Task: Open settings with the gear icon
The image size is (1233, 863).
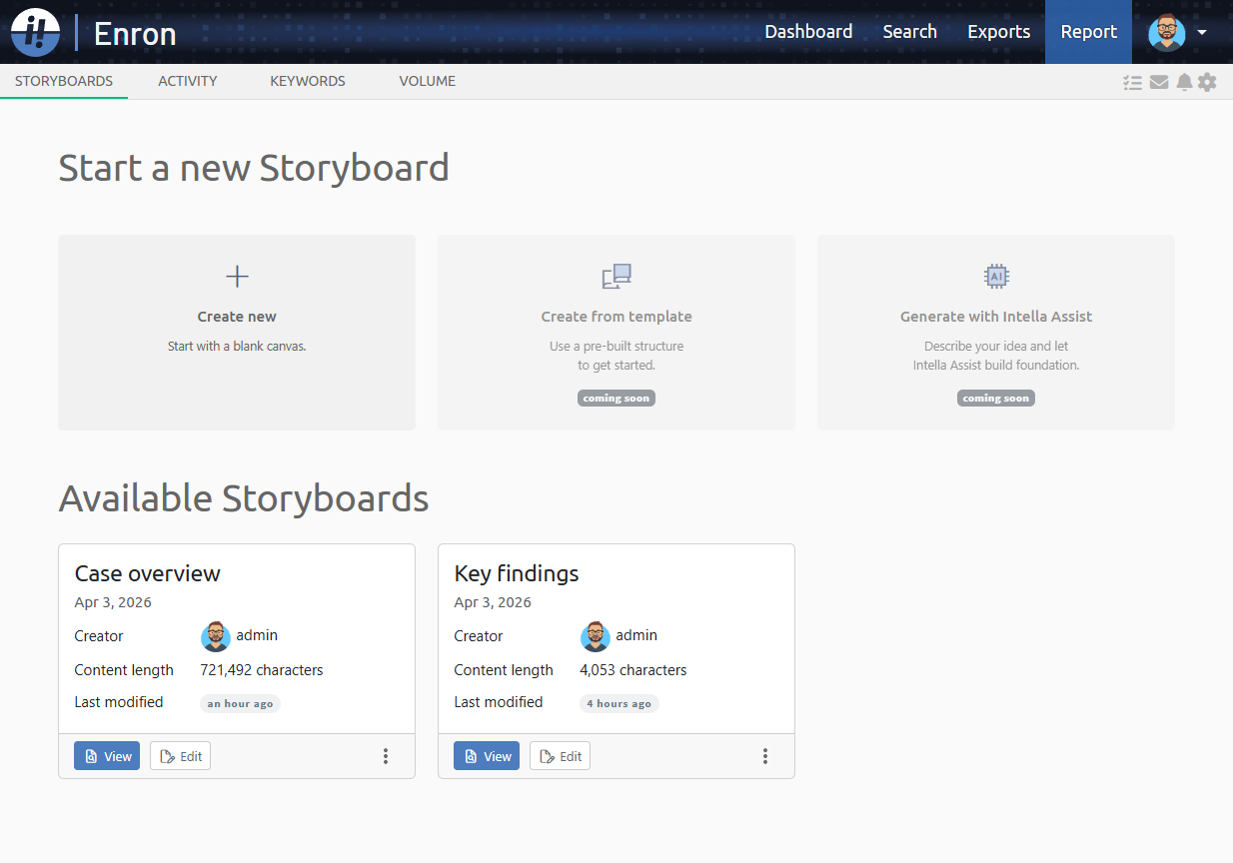Action: tap(1207, 82)
